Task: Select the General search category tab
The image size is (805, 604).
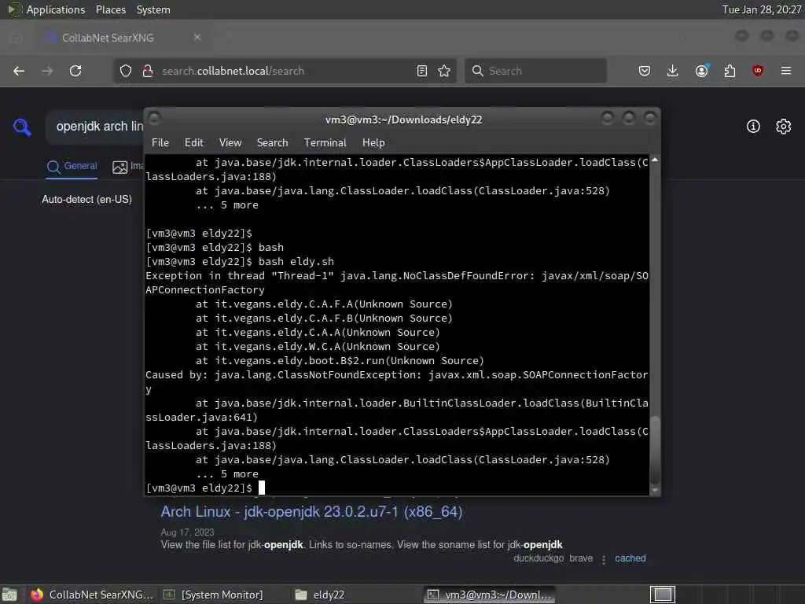Action: (72, 166)
